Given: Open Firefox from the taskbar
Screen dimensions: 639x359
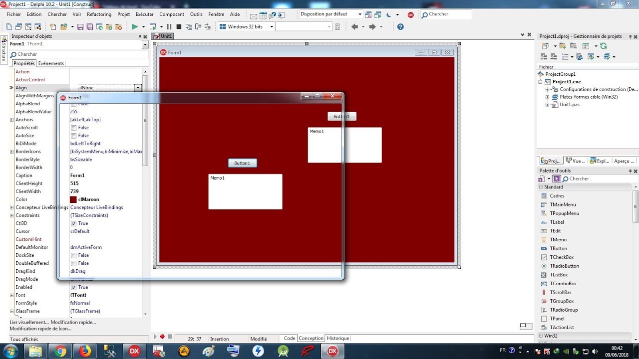Looking at the screenshot, I should (x=85, y=351).
